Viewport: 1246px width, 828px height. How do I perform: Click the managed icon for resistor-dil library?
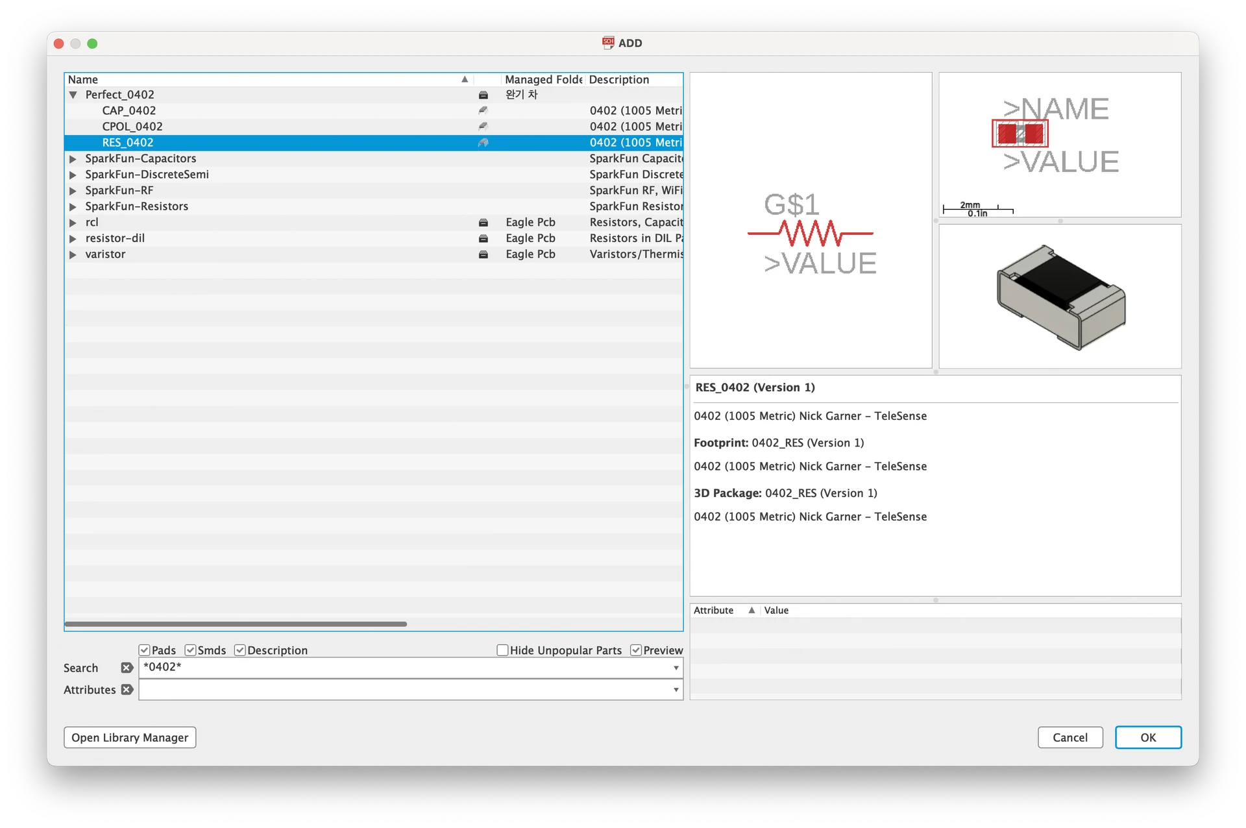tap(483, 239)
